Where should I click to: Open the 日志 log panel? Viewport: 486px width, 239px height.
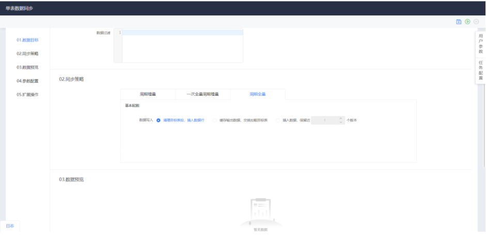pyautogui.click(x=10, y=226)
